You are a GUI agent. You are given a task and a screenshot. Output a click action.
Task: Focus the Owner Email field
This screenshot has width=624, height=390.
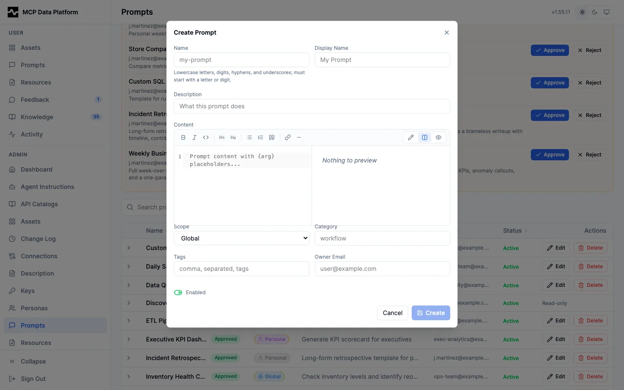pyautogui.click(x=382, y=269)
